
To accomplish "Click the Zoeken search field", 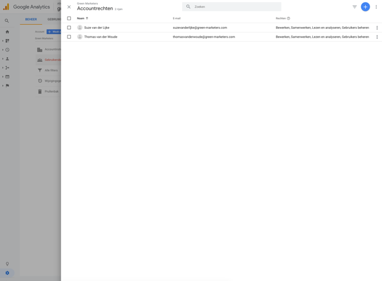I will click(236, 7).
